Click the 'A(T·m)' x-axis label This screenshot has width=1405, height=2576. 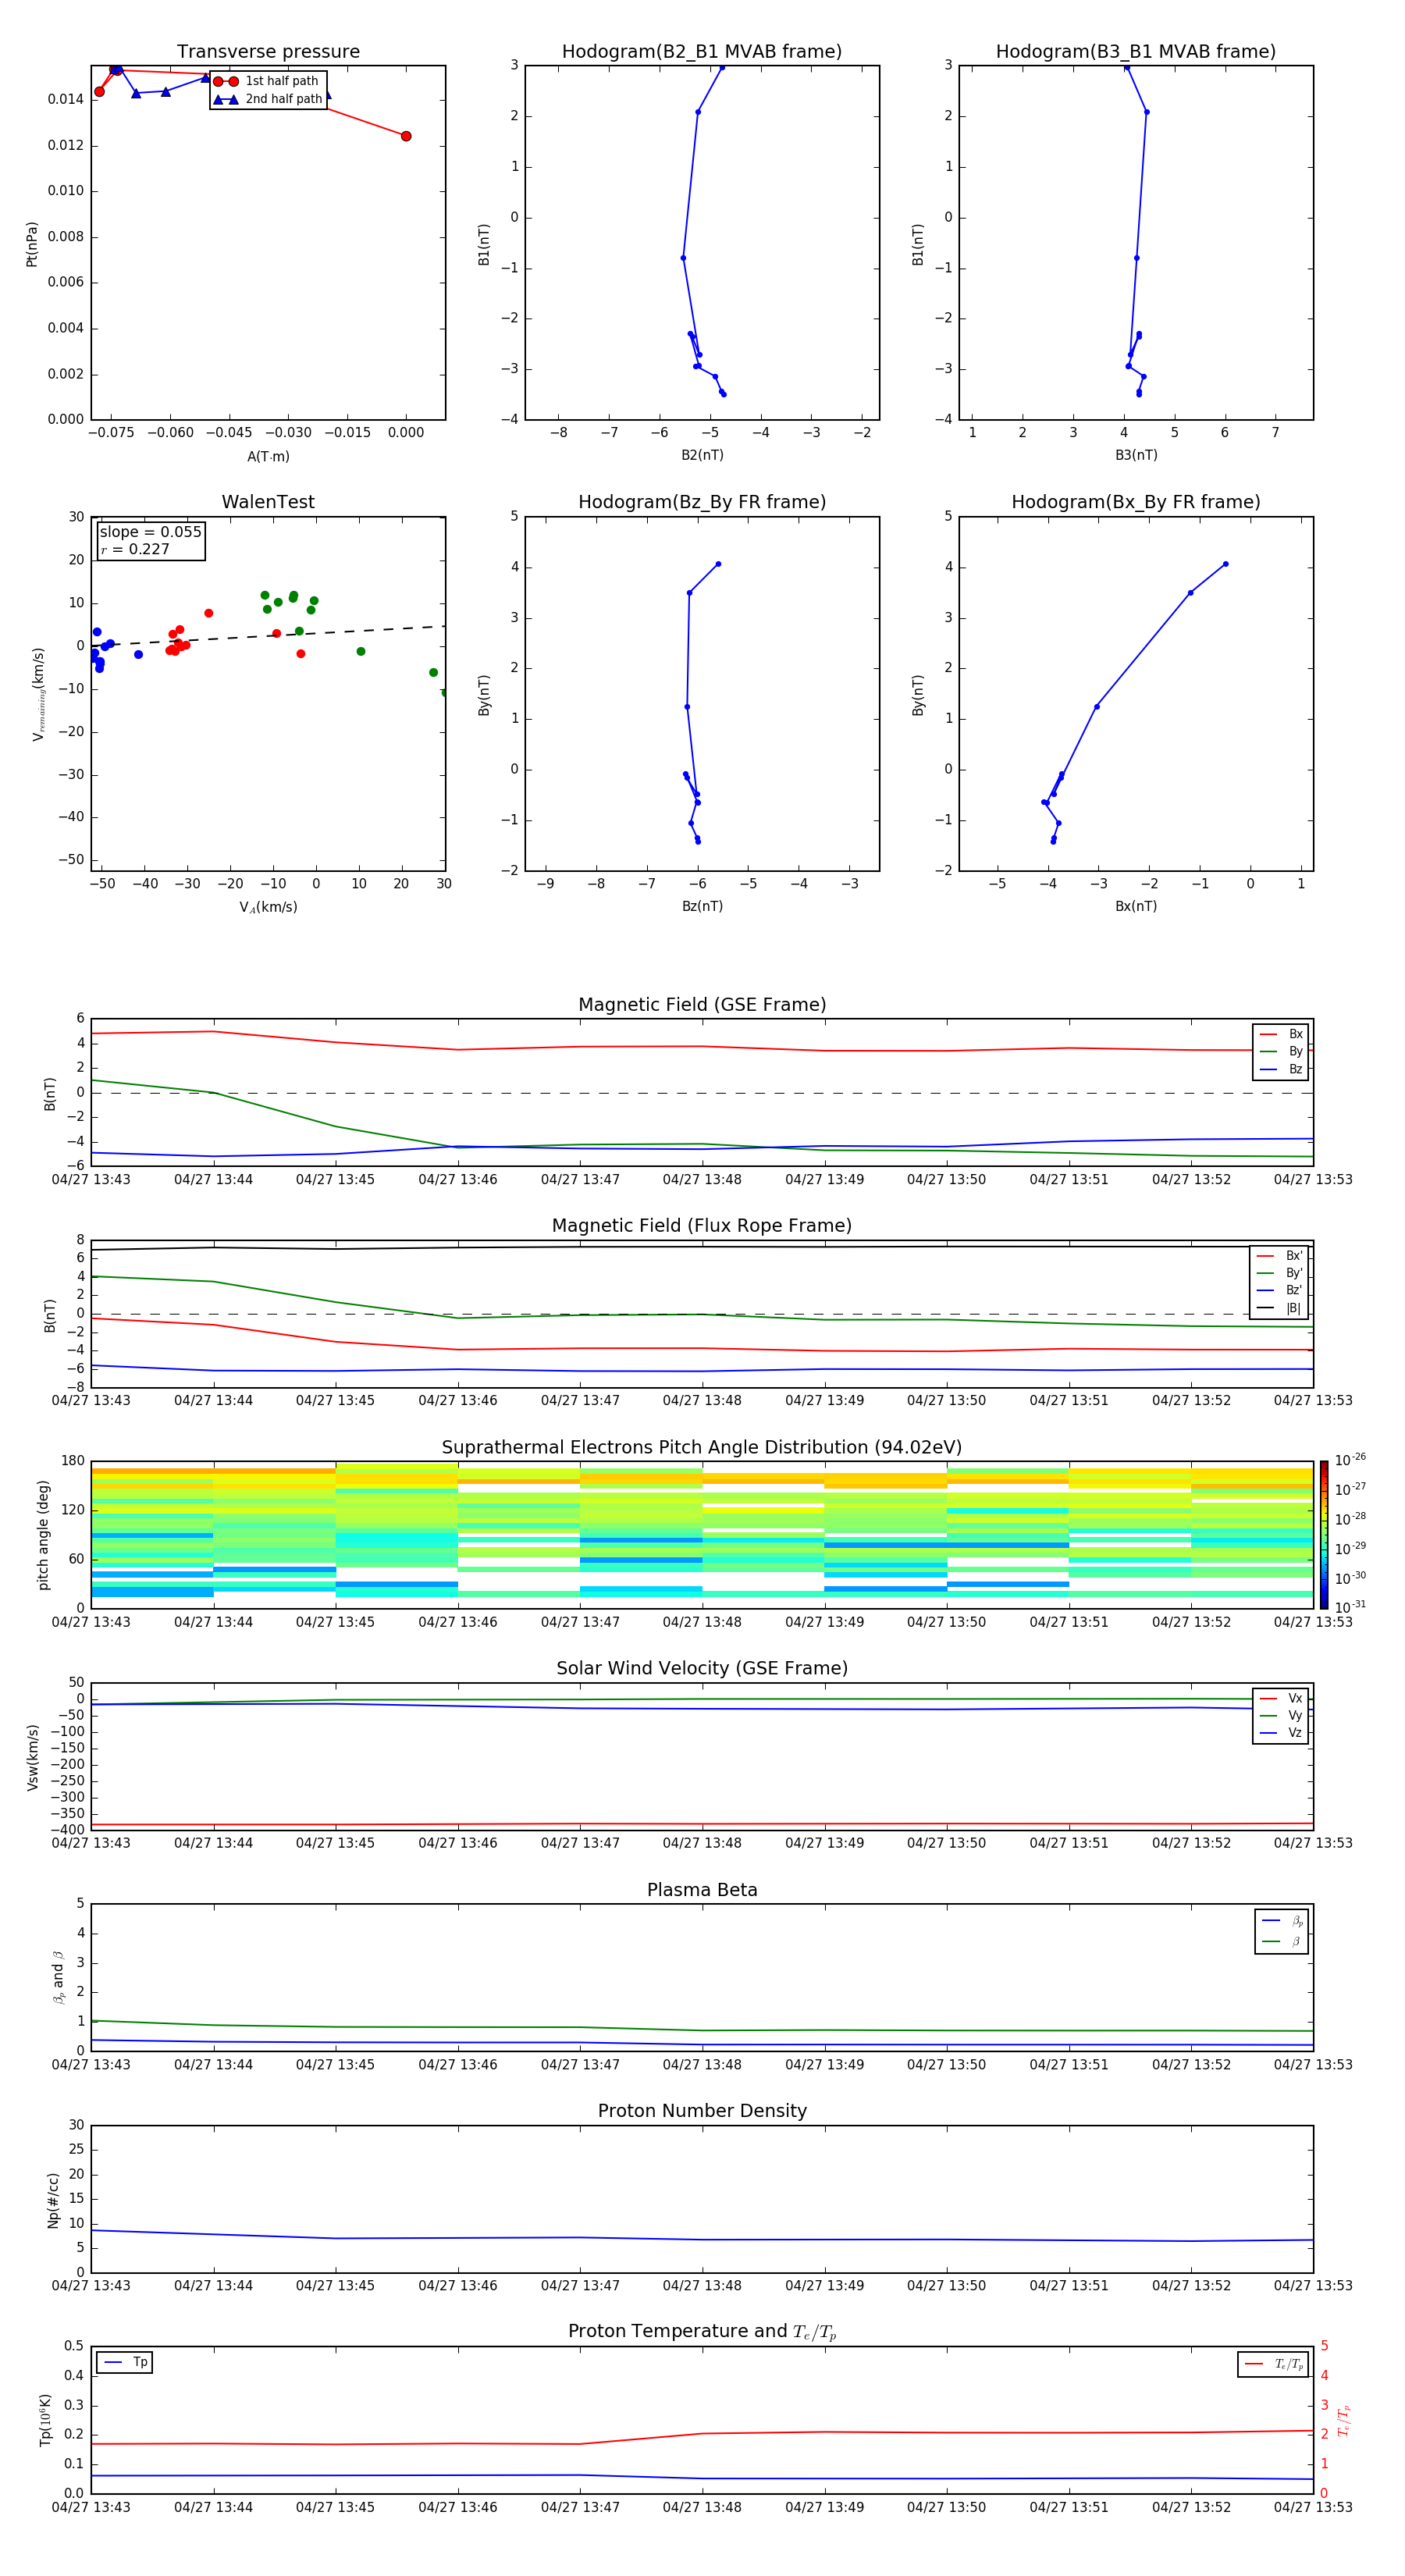268,456
